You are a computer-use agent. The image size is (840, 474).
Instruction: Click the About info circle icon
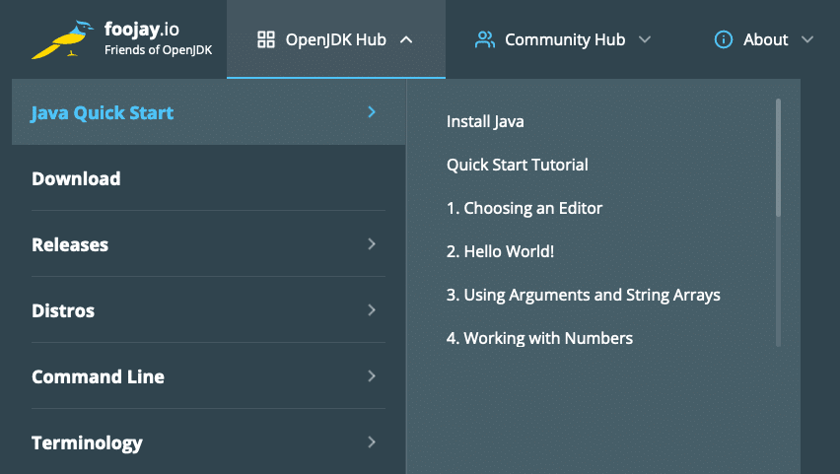(724, 39)
